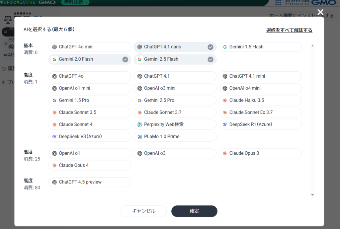The width and height of the screenshot is (340, 229).
Task: Click OpenAI icon on OpenAI o3
Action: [140, 153]
